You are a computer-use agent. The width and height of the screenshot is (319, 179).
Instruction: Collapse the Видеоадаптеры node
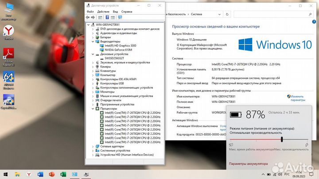point(93,42)
